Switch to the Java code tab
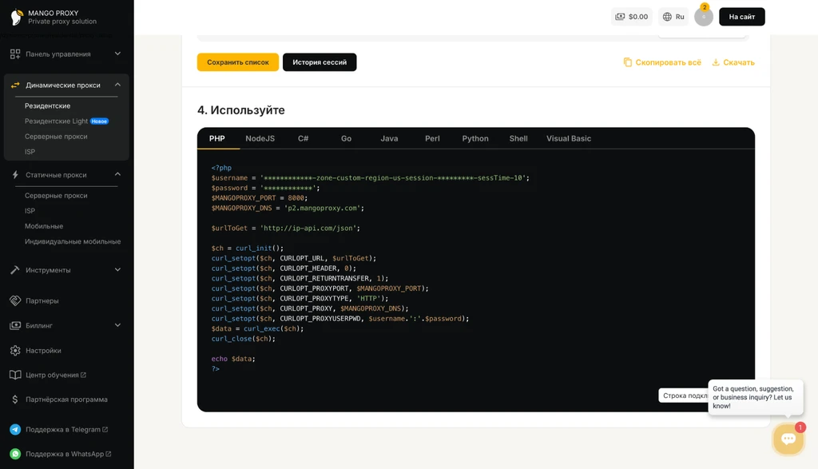818x469 pixels. tap(389, 138)
